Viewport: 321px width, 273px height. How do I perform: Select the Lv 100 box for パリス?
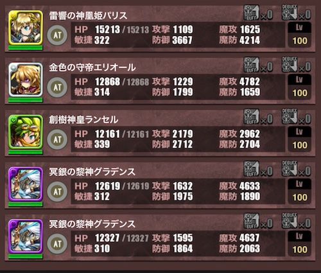300,35
